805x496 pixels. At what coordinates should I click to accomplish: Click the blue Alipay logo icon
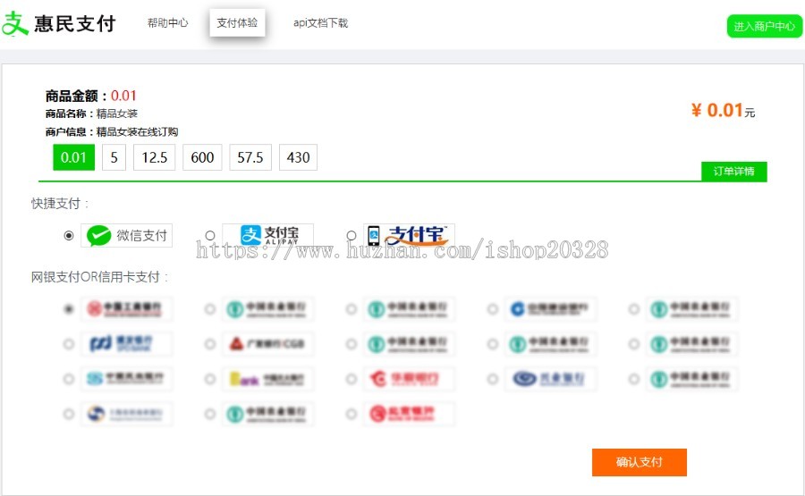point(251,235)
